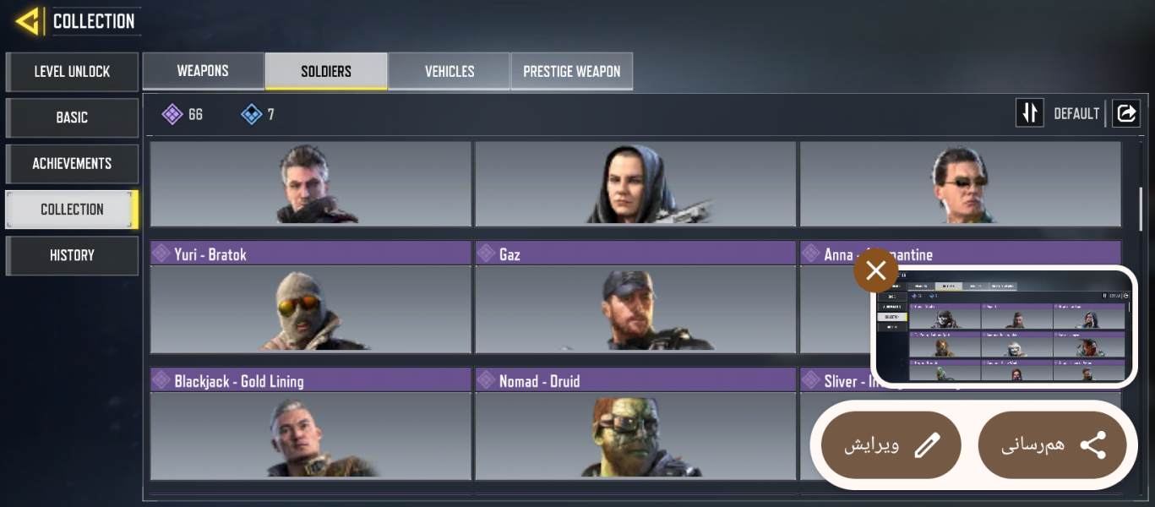
Task: Open the History section
Action: pyautogui.click(x=72, y=255)
